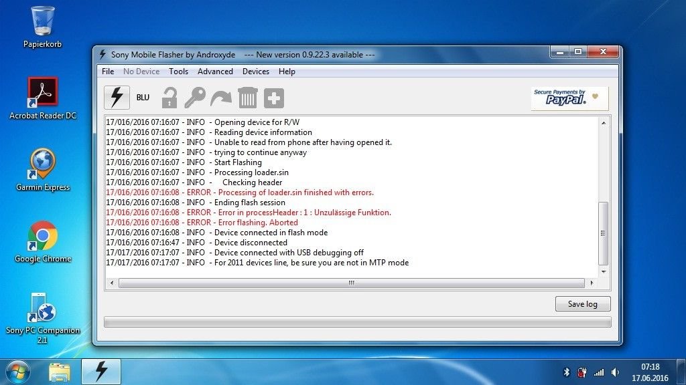Click the vertical scrollbar thumb in log
686x385 pixels.
(x=604, y=233)
